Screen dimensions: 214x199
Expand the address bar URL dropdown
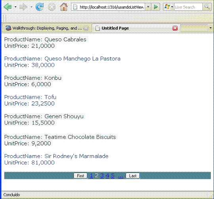[x=148, y=7]
